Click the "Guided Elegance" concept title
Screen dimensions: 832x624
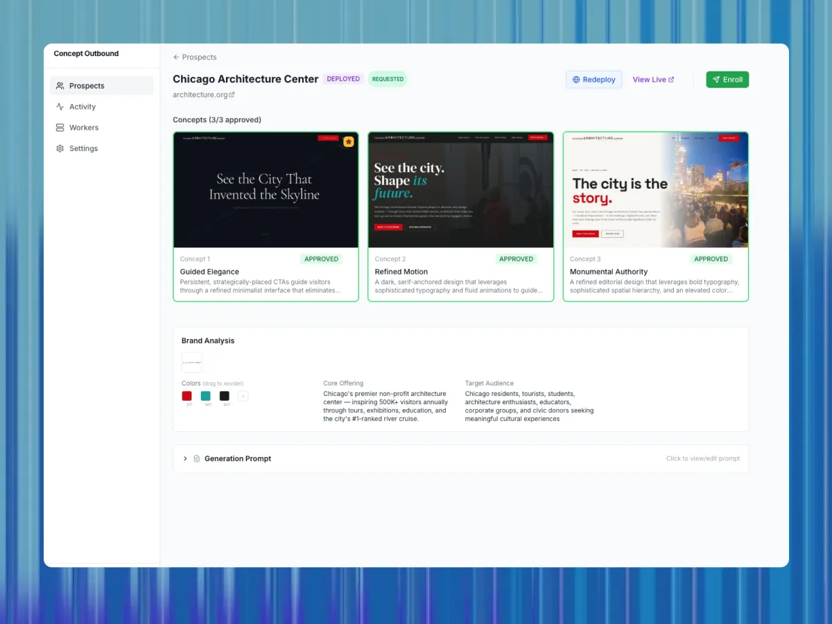pyautogui.click(x=209, y=272)
